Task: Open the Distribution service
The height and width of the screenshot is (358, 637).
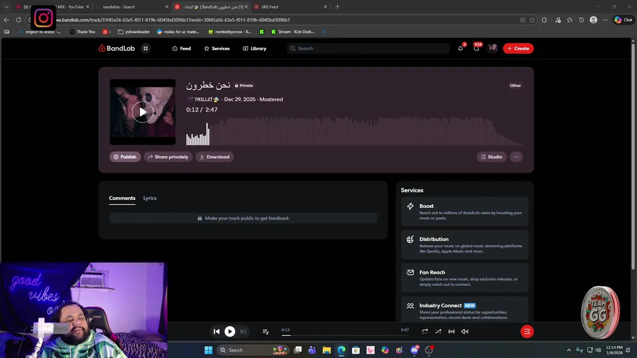Action: 465,245
